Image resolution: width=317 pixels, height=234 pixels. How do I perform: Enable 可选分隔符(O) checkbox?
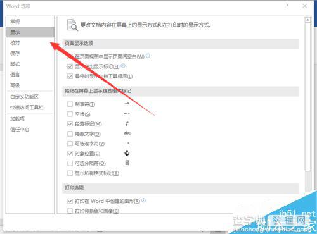[x=70, y=163]
